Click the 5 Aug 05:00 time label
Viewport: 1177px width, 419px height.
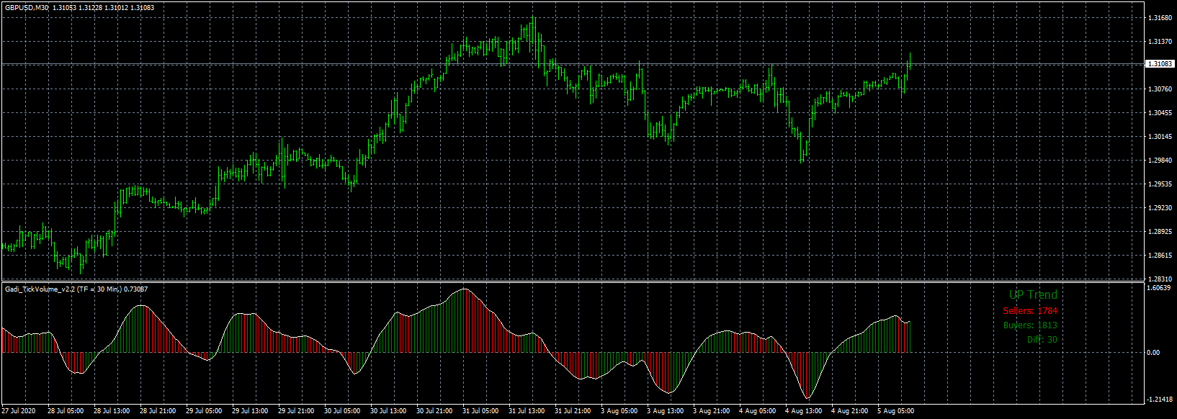click(x=895, y=411)
